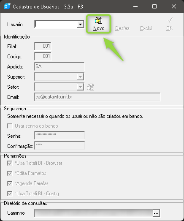184x221 pixels.
Task: Click the Desfaz button
Action: [122, 28]
